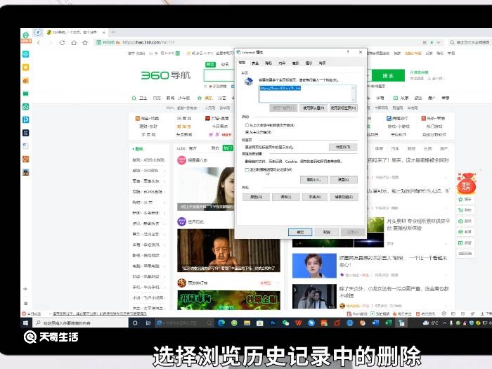The height and width of the screenshot is (369, 492).
Task: Click the 360 browser logo at top-left
Action: pos(26,35)
